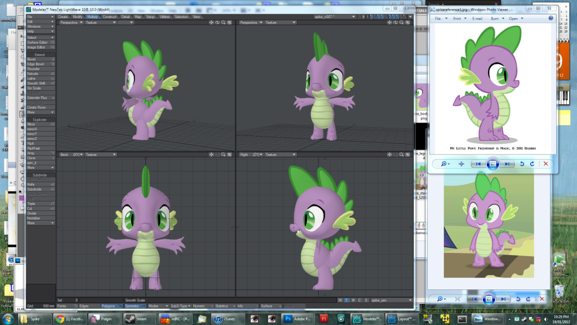Maximize the Right (ZY) viewport
The image size is (577, 325).
coord(408,155)
